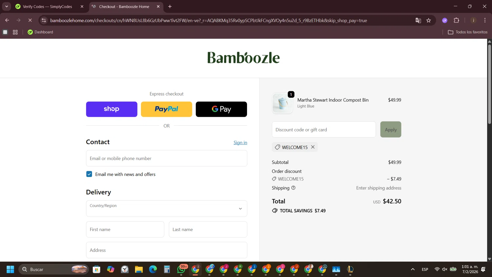Close the Verify Codes tab
Viewport: 492px width, 277px height.
pyautogui.click(x=82, y=7)
